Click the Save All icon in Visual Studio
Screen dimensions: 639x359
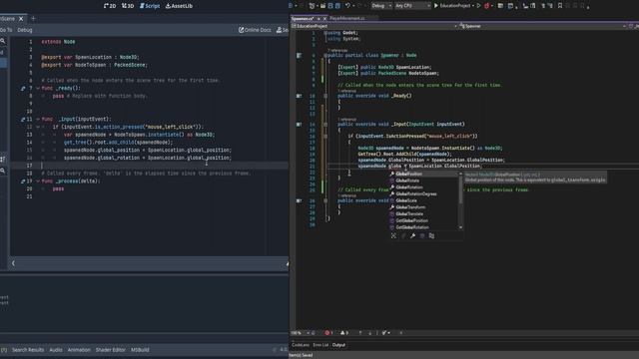[x=337, y=6]
